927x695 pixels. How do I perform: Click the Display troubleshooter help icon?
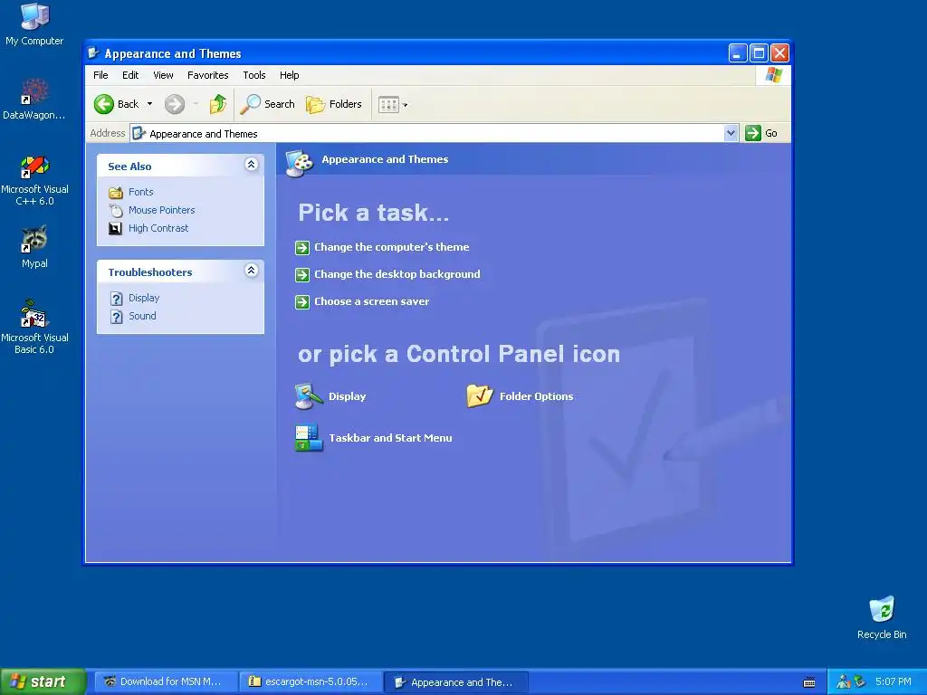click(x=117, y=299)
